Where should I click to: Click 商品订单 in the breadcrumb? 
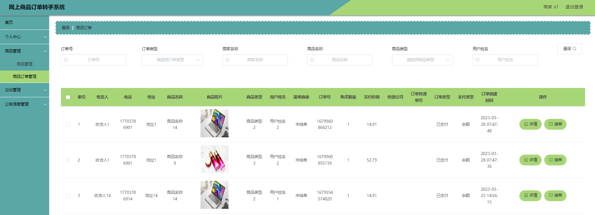[x=84, y=28]
